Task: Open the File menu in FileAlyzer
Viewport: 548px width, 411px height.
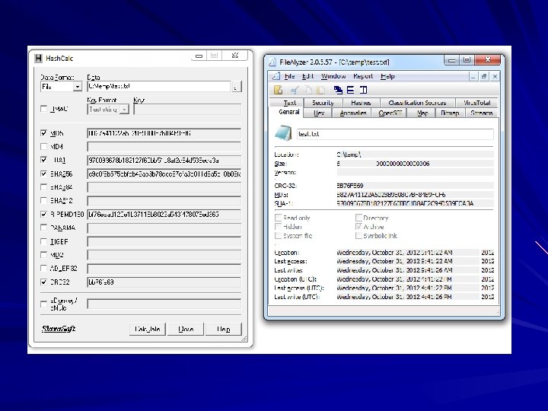Action: (289, 76)
